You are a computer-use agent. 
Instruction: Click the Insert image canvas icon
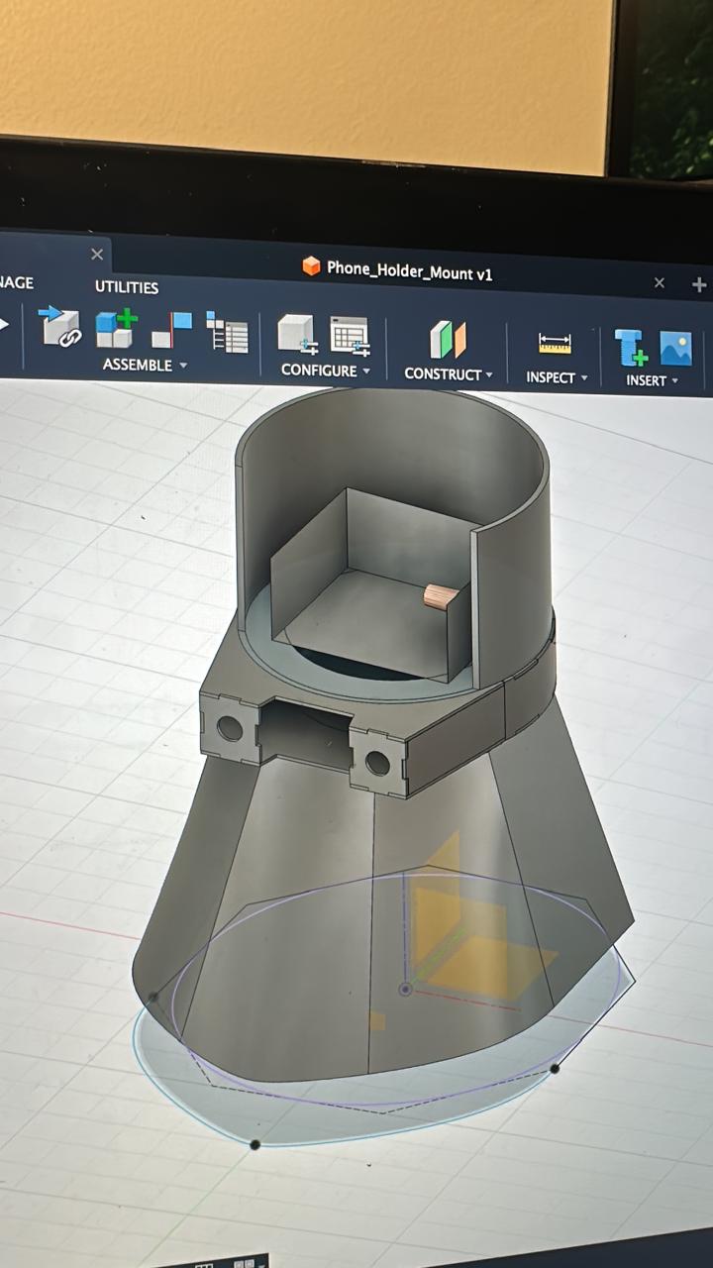[x=675, y=349]
